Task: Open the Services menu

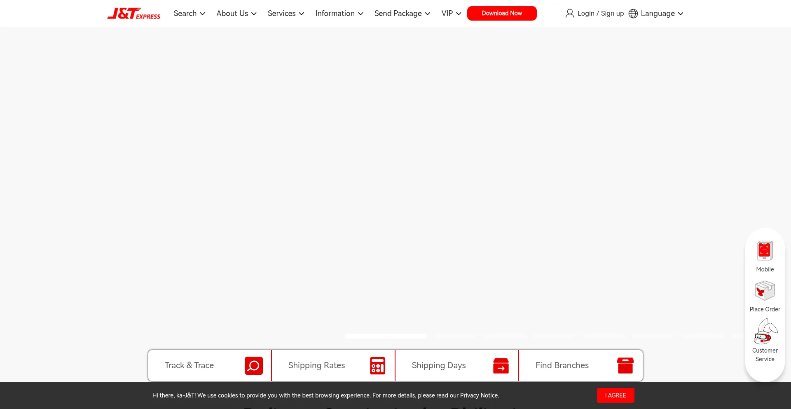Action: (x=286, y=14)
